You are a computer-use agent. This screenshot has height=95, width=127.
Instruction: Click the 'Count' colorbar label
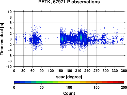pyautogui.click(x=69, y=93)
